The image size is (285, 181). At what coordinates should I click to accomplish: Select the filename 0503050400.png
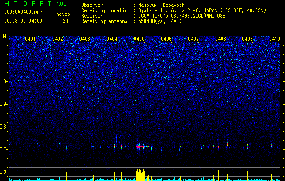point(23,12)
